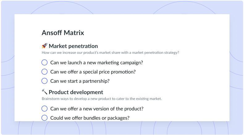Image resolution: width=244 pixels, height=135 pixels.
Task: Click the Product development heading
Action: tap(76, 92)
